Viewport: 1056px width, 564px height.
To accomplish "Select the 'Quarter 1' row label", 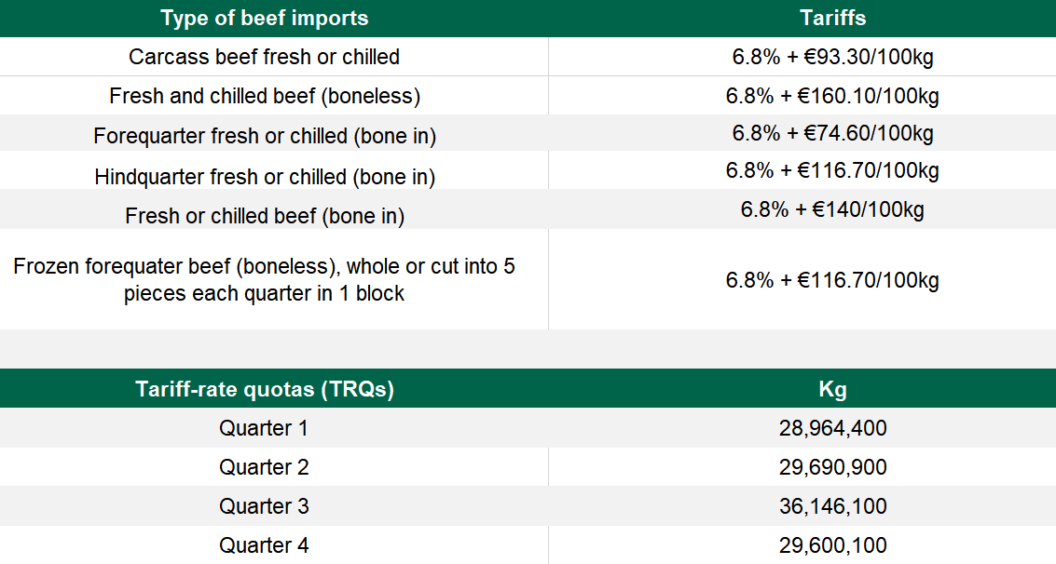I will click(x=264, y=428).
